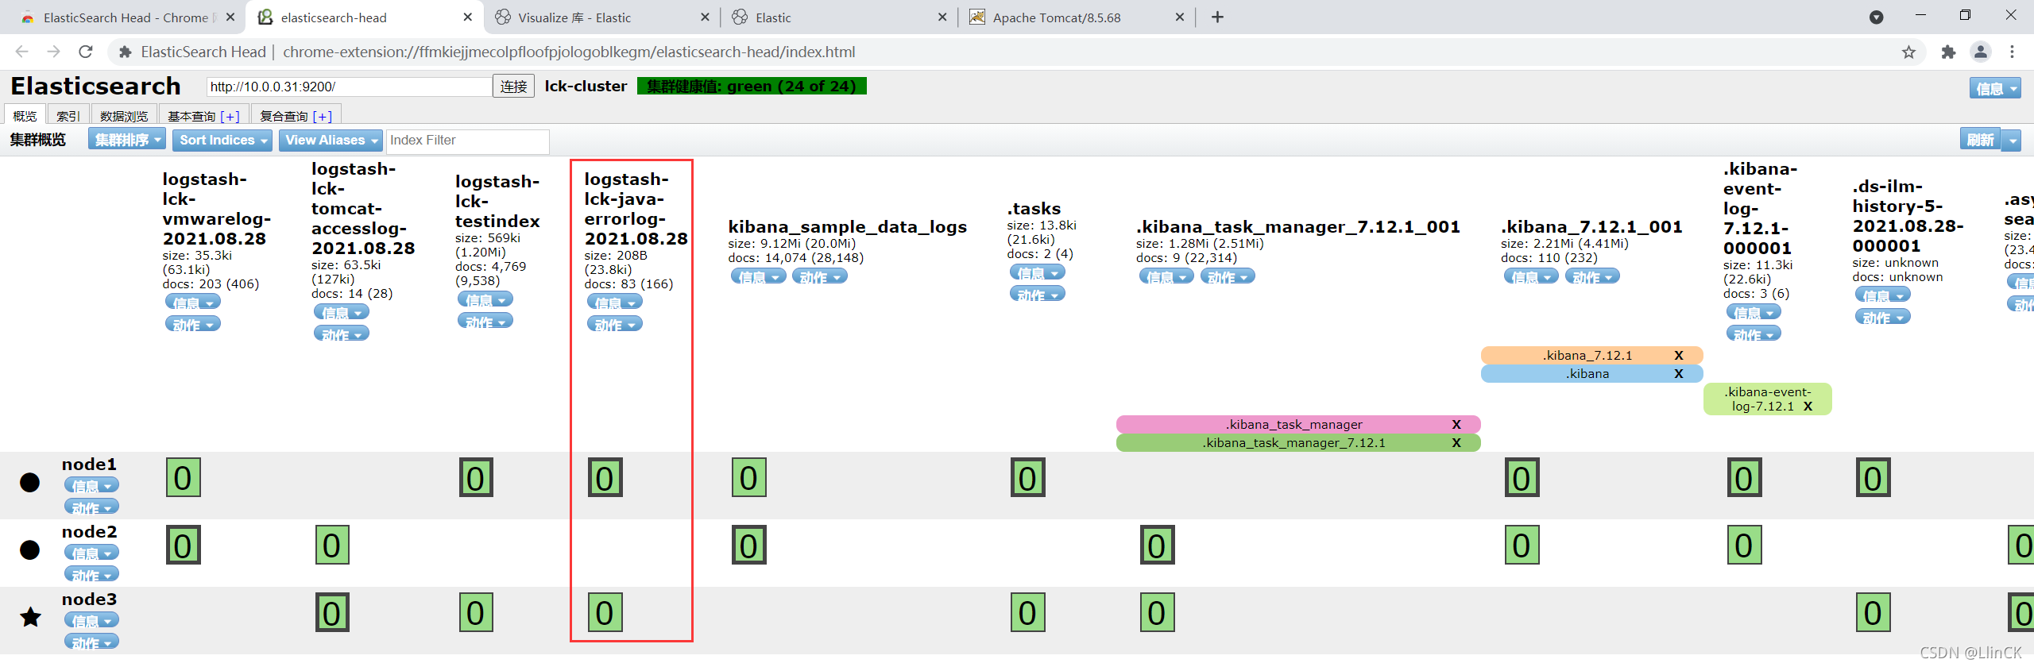Click node3 shard 0 of logstash-lck-testindex
This screenshot has height=667, width=2034.
click(x=476, y=612)
